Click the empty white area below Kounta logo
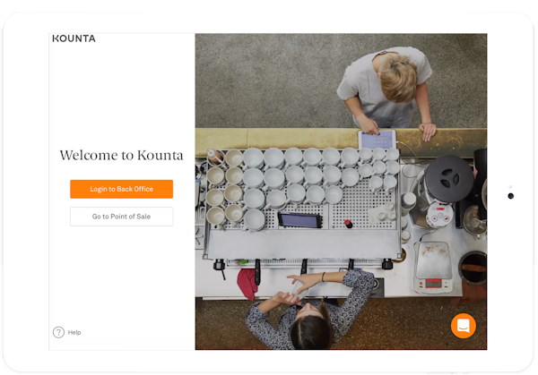Viewport: 538px width, 375px height. pos(121,89)
